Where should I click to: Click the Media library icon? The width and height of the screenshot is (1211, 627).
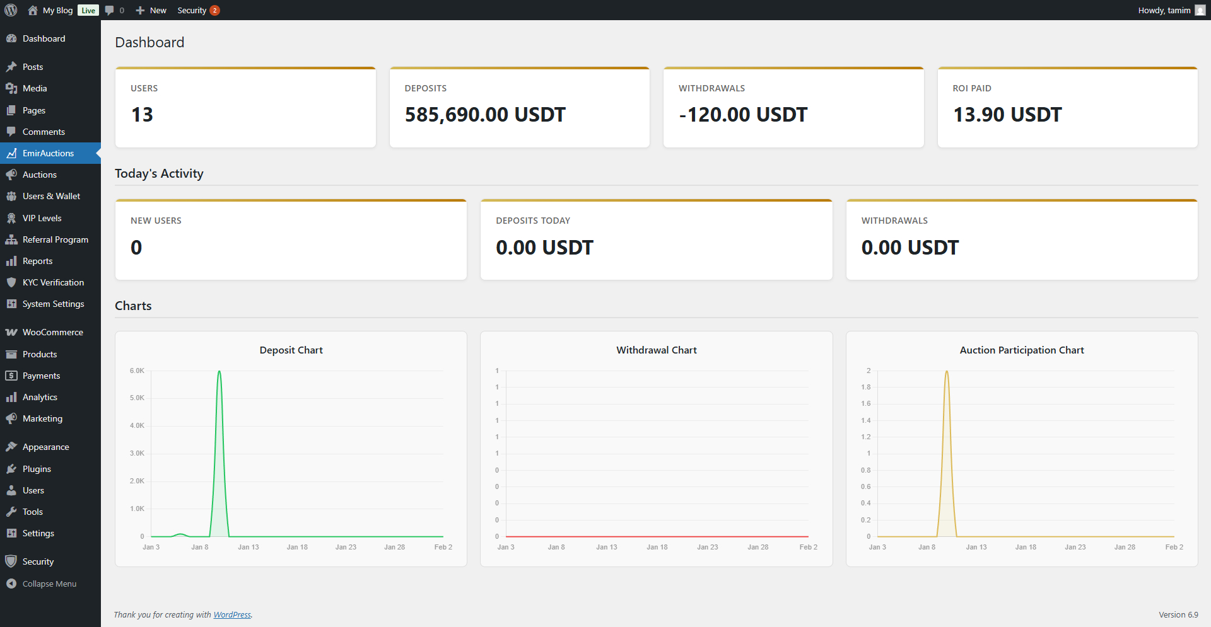(x=11, y=88)
